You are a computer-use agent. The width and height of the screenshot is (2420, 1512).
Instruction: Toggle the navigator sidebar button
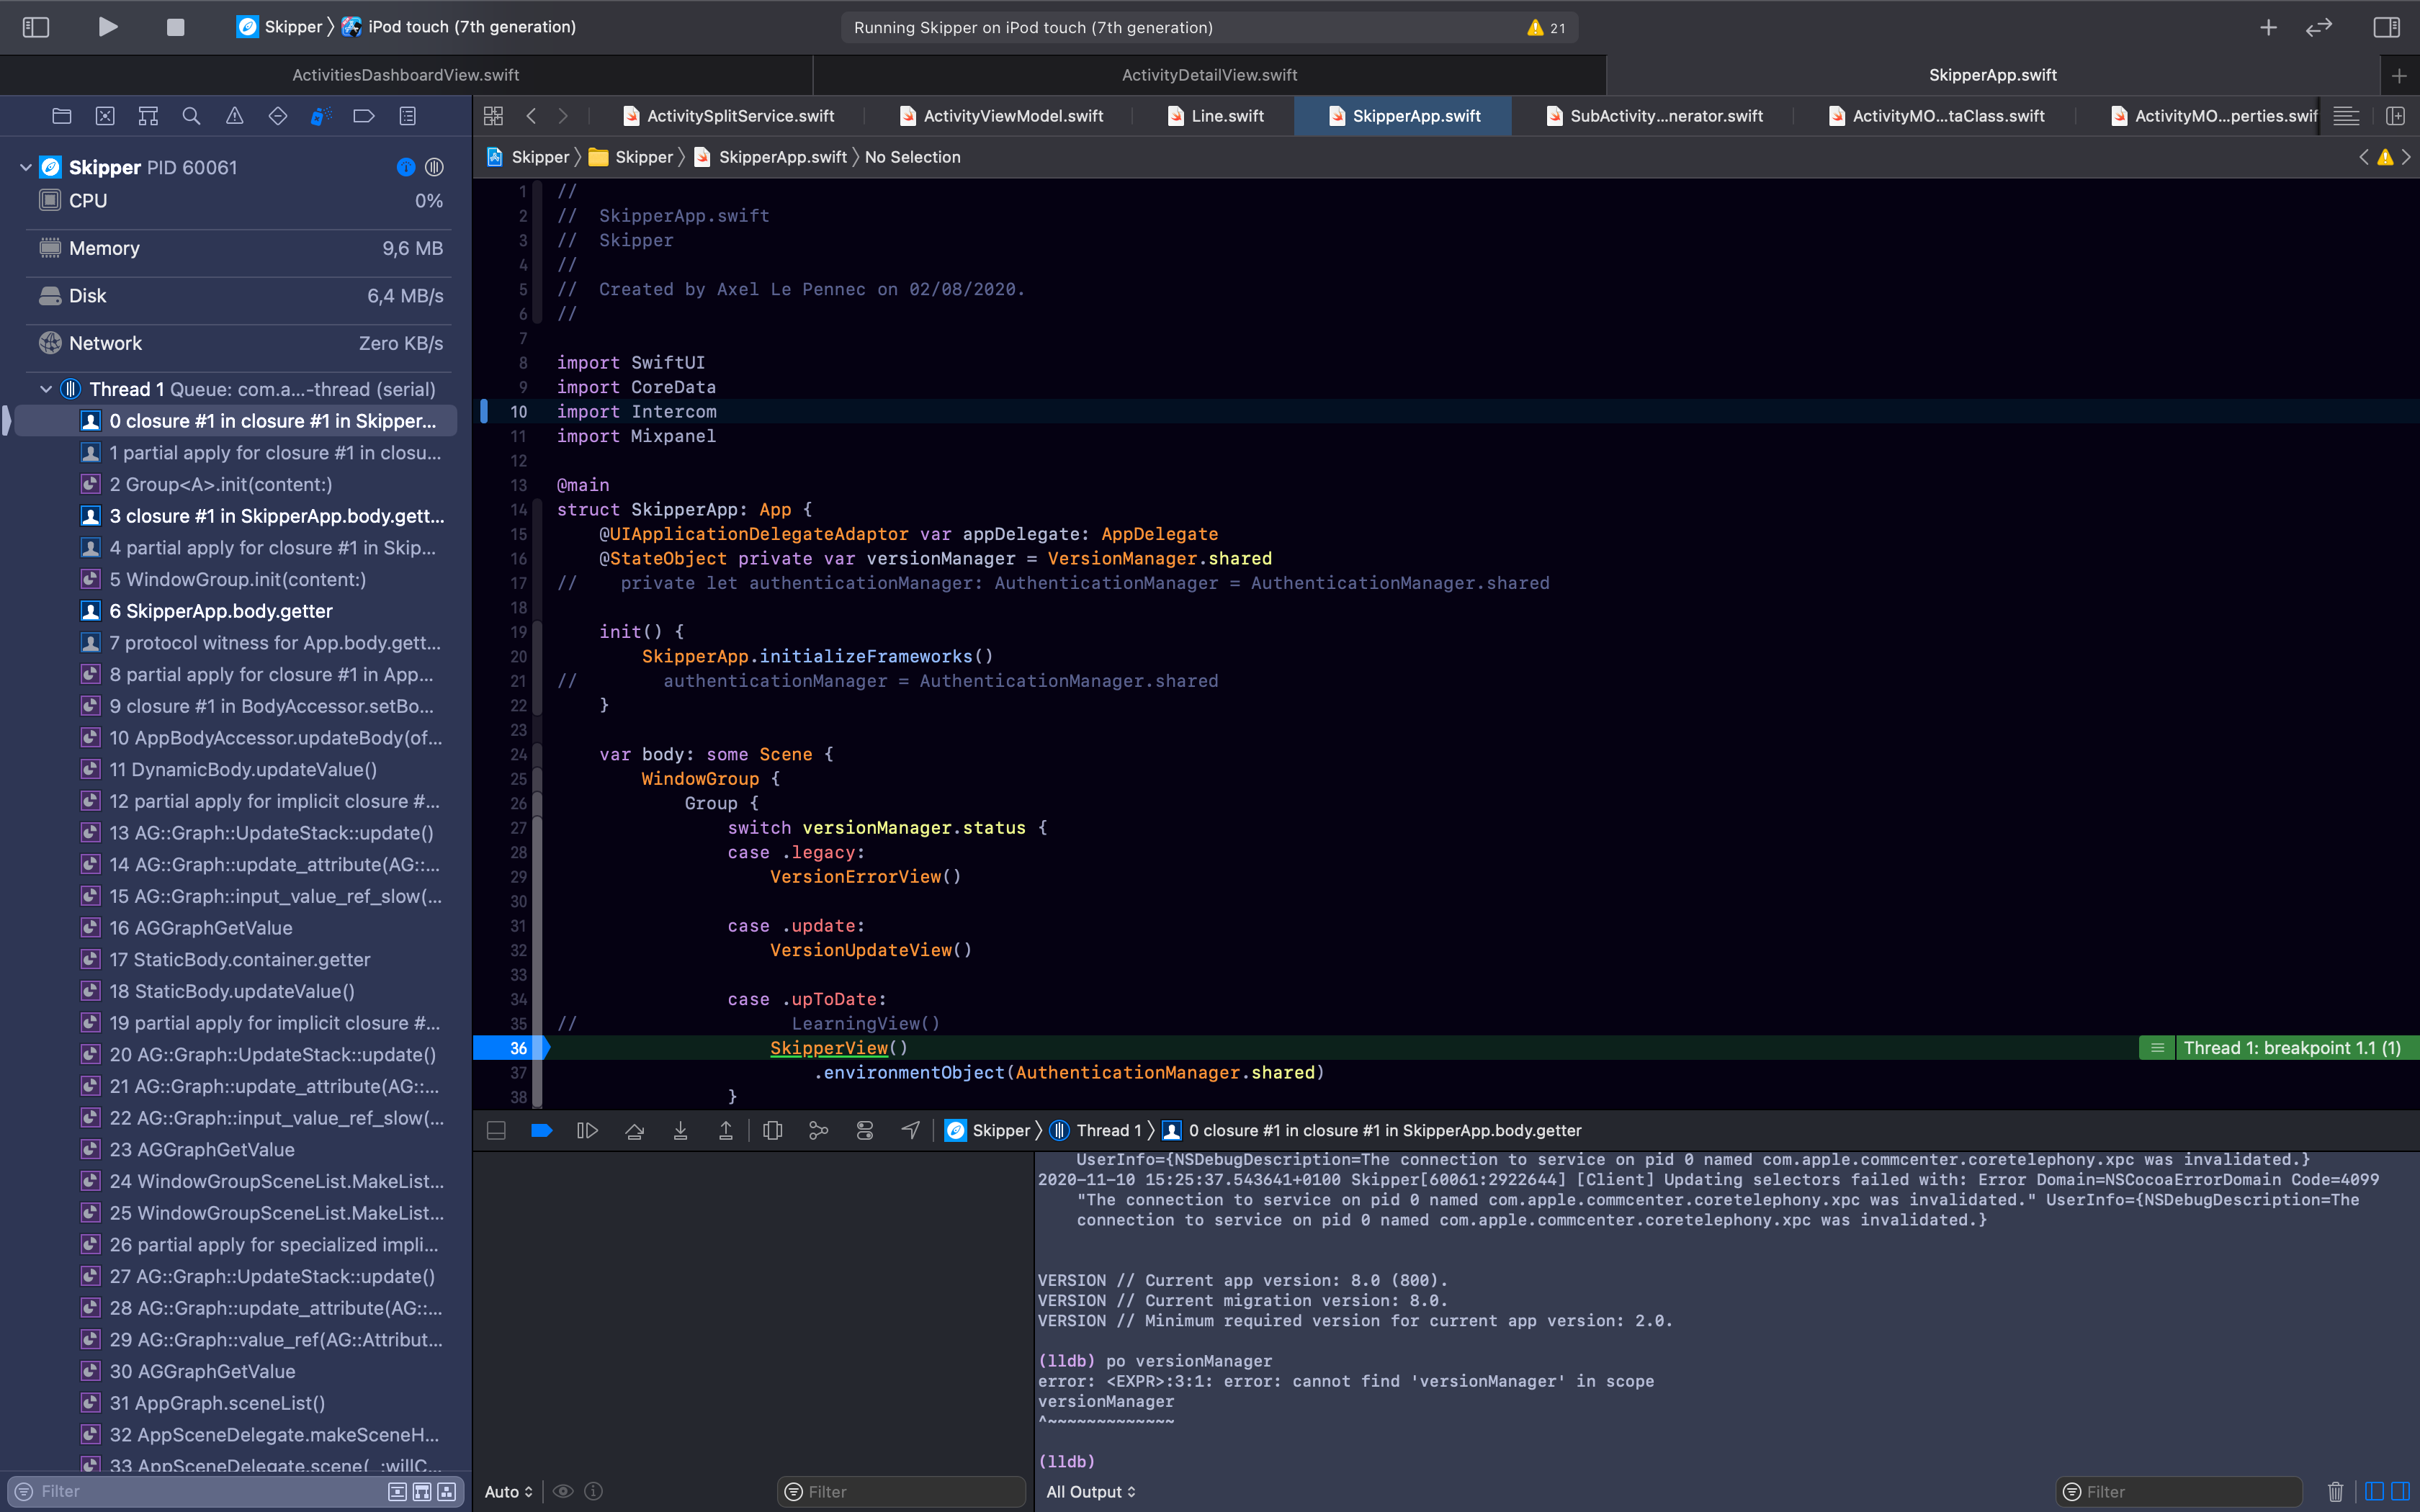(36, 27)
